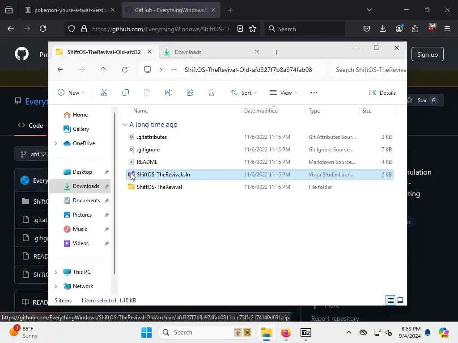Screen dimensions: 458x343
Task: Select the ShiftOS-TheRevival-Old-afd32 Explorer tab
Action: coord(104,52)
